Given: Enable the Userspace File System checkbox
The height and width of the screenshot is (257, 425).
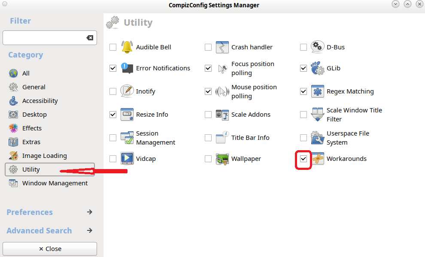Looking at the screenshot, I should (x=304, y=138).
